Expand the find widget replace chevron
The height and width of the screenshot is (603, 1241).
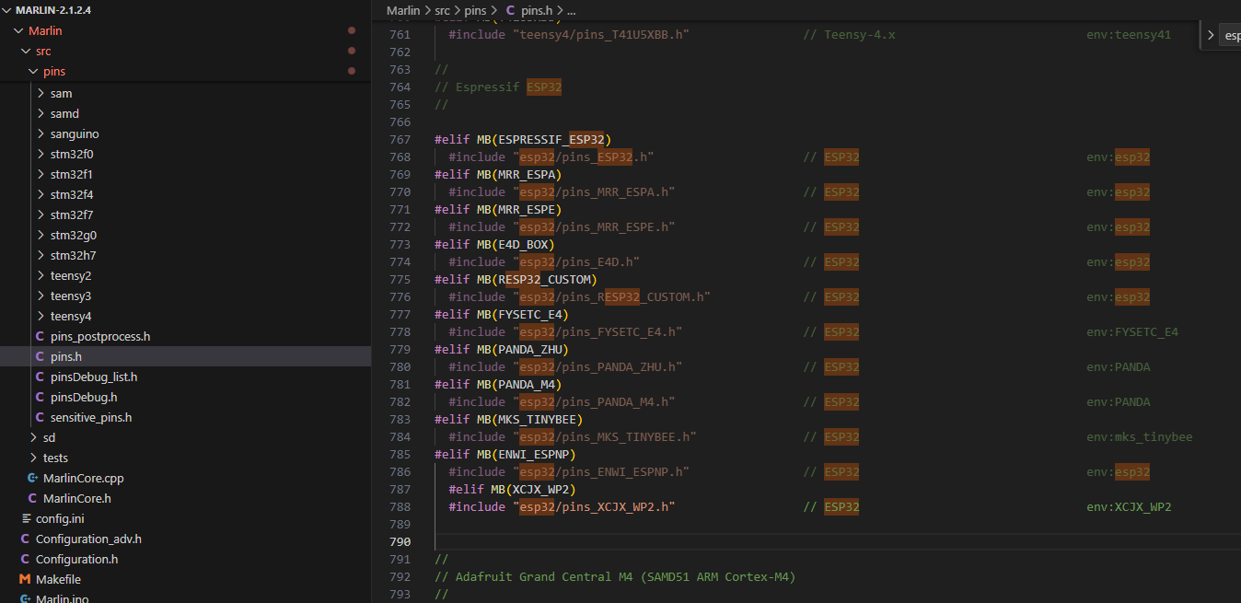click(1211, 35)
